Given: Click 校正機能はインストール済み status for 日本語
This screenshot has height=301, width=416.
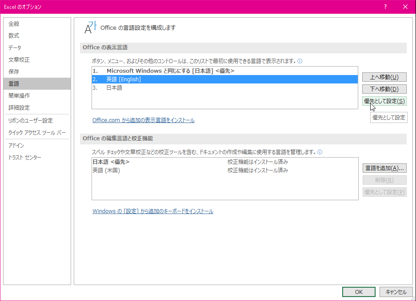Looking at the screenshot, I should coord(258,162).
